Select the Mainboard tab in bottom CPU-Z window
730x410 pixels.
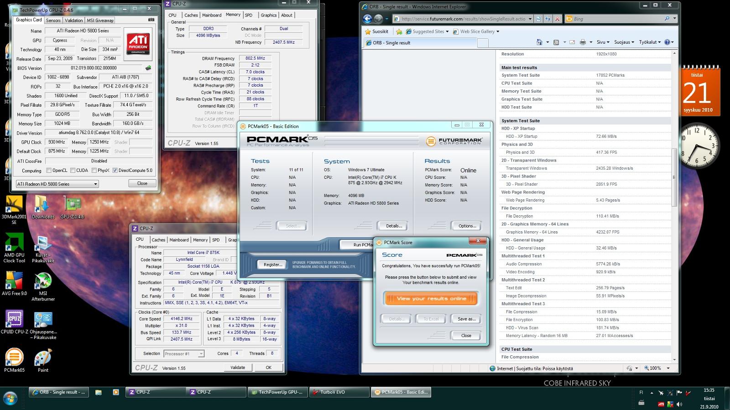[x=179, y=240]
